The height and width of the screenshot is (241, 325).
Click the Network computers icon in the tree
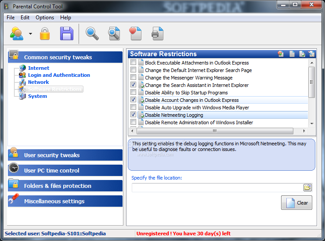pyautogui.click(x=22, y=82)
